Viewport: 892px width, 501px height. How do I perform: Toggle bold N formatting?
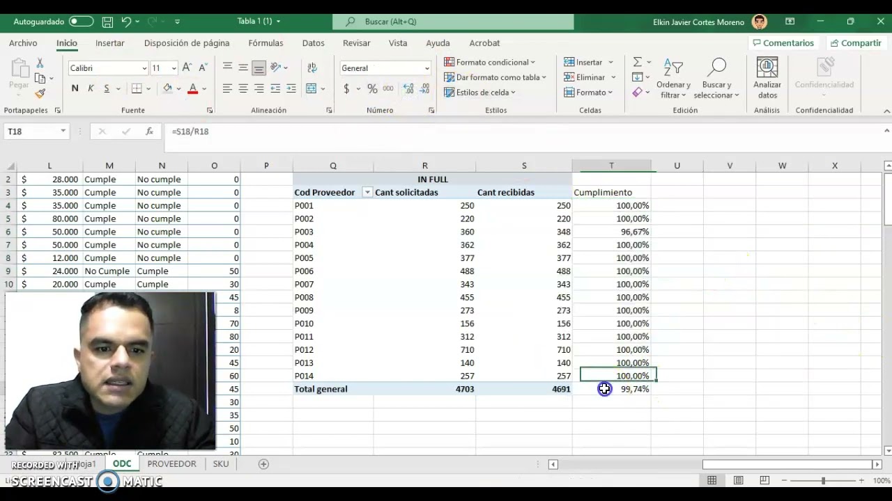tap(75, 88)
